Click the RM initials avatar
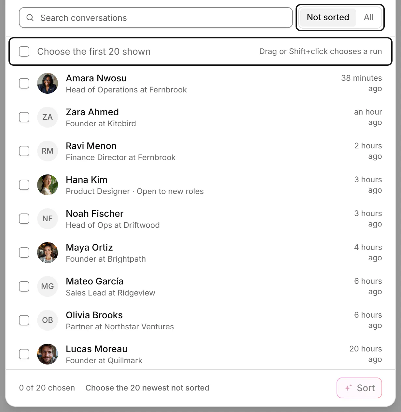 click(48, 151)
